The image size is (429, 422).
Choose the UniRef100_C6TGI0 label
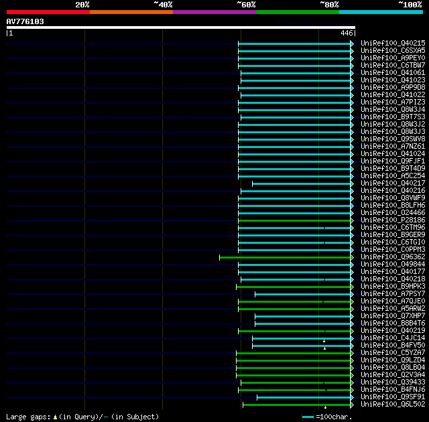click(393, 242)
